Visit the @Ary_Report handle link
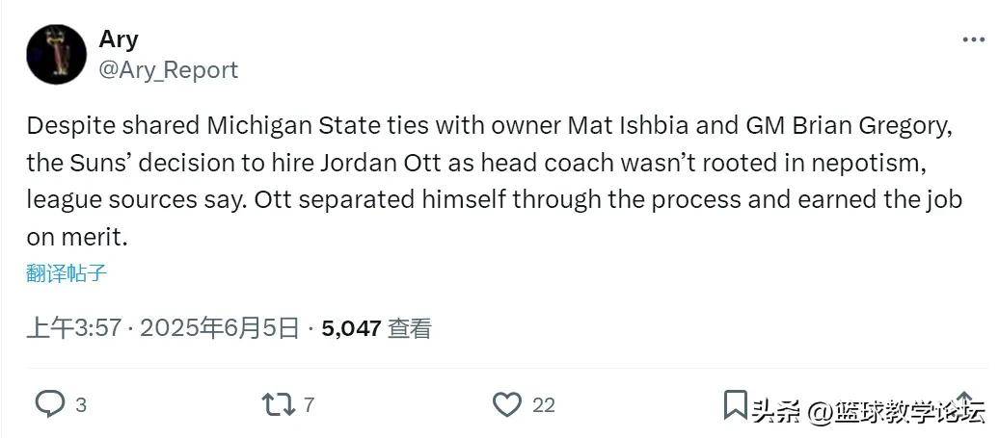This screenshot has width=999, height=438. [x=168, y=70]
